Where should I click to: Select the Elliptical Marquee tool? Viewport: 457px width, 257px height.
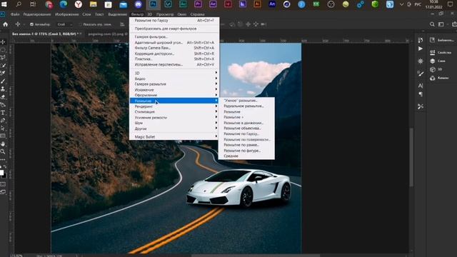[3, 50]
